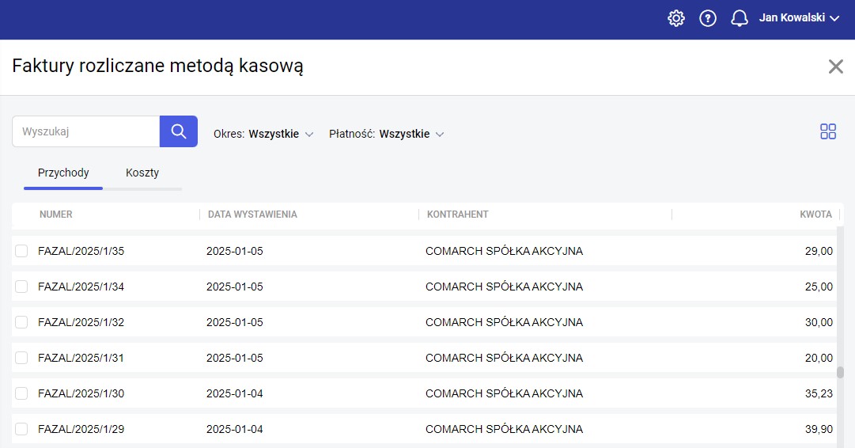Tick checkbox for invoice FAZAL/2025/1/35
This screenshot has width=855, height=448.
[21, 251]
